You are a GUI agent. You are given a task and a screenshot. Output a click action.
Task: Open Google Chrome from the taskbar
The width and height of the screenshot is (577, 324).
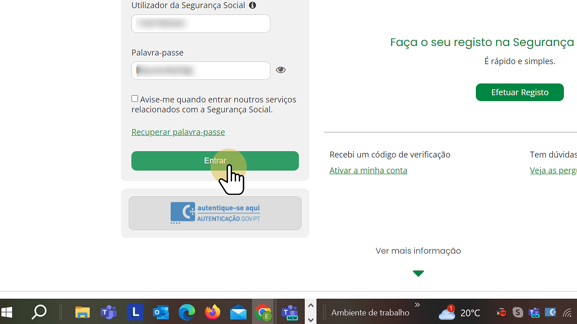click(x=263, y=312)
